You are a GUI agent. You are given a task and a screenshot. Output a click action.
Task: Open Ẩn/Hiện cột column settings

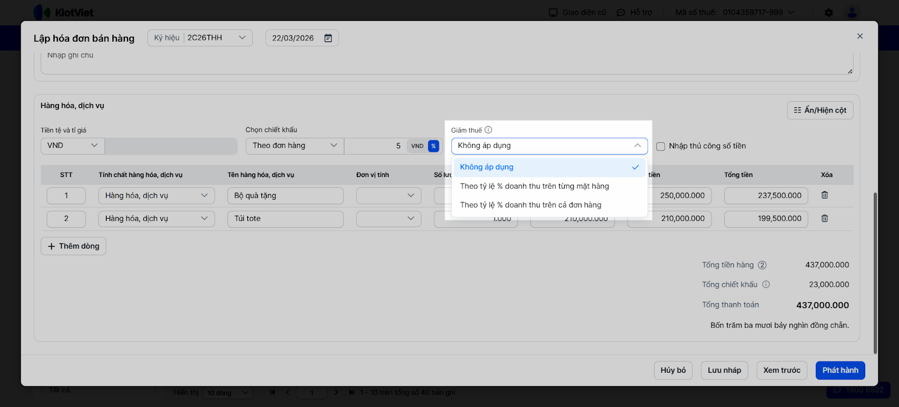tap(820, 110)
